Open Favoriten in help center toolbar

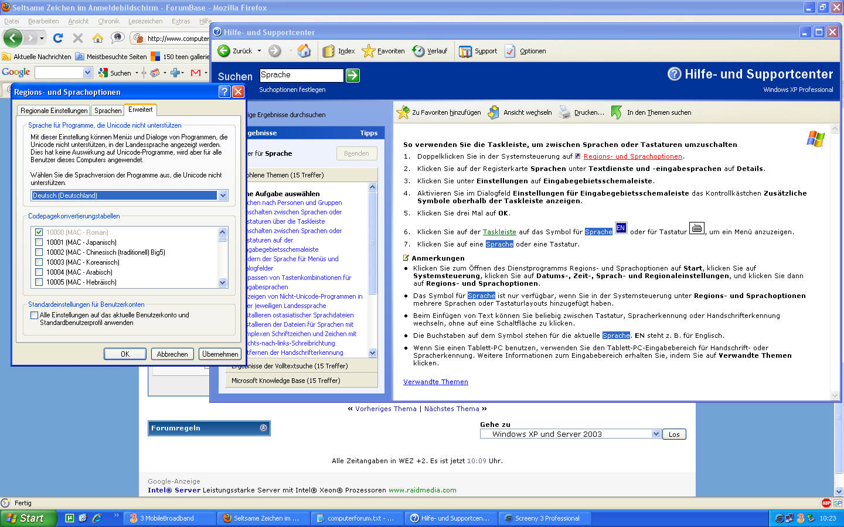coord(383,51)
